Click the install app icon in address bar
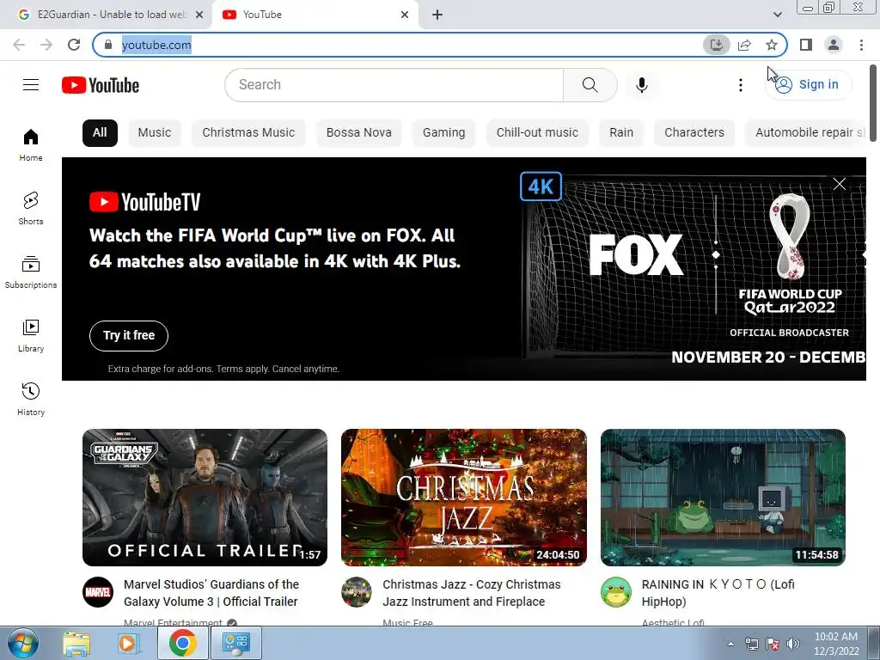Viewport: 880px width, 660px height. (x=716, y=45)
